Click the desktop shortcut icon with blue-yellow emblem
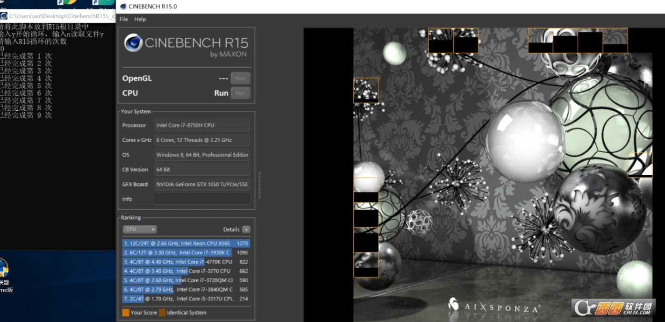This screenshot has height=322, width=665. click(4, 268)
